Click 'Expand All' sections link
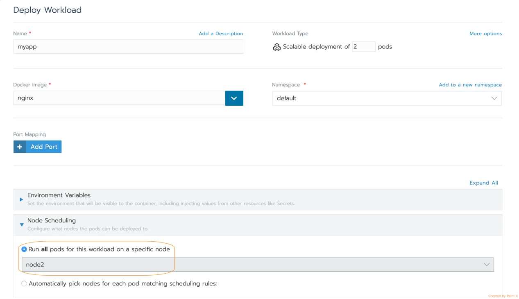This screenshot has height=299, width=519. point(483,183)
